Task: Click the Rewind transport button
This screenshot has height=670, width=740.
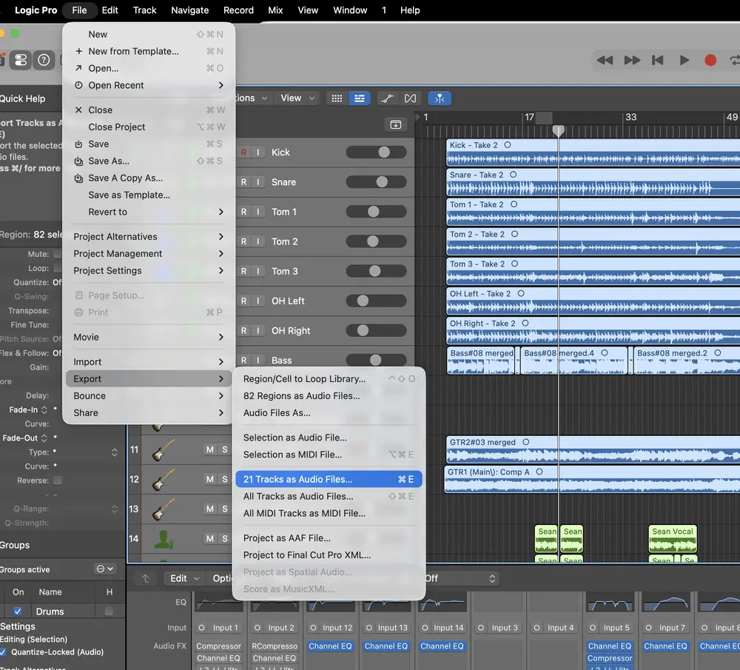Action: click(x=605, y=60)
